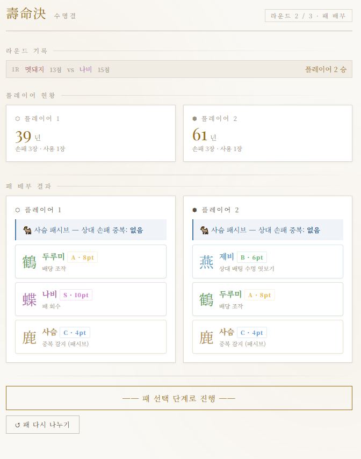
Task: Click the deer icon in Player 2's passive banner
Action: (x=205, y=230)
